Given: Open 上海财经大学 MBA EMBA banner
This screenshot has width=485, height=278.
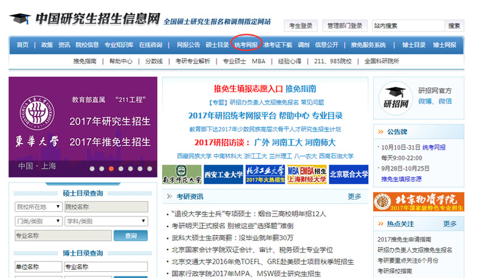Looking at the screenshot, I should pyautogui.click(x=307, y=174).
